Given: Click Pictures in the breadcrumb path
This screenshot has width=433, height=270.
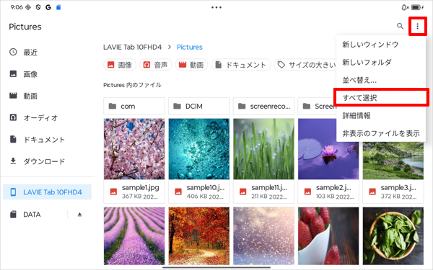Looking at the screenshot, I should coord(189,47).
